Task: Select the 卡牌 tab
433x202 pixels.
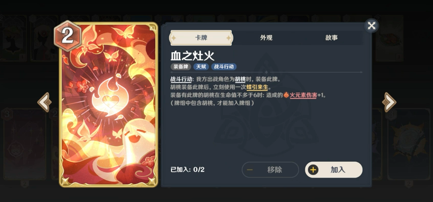Action: [201, 38]
